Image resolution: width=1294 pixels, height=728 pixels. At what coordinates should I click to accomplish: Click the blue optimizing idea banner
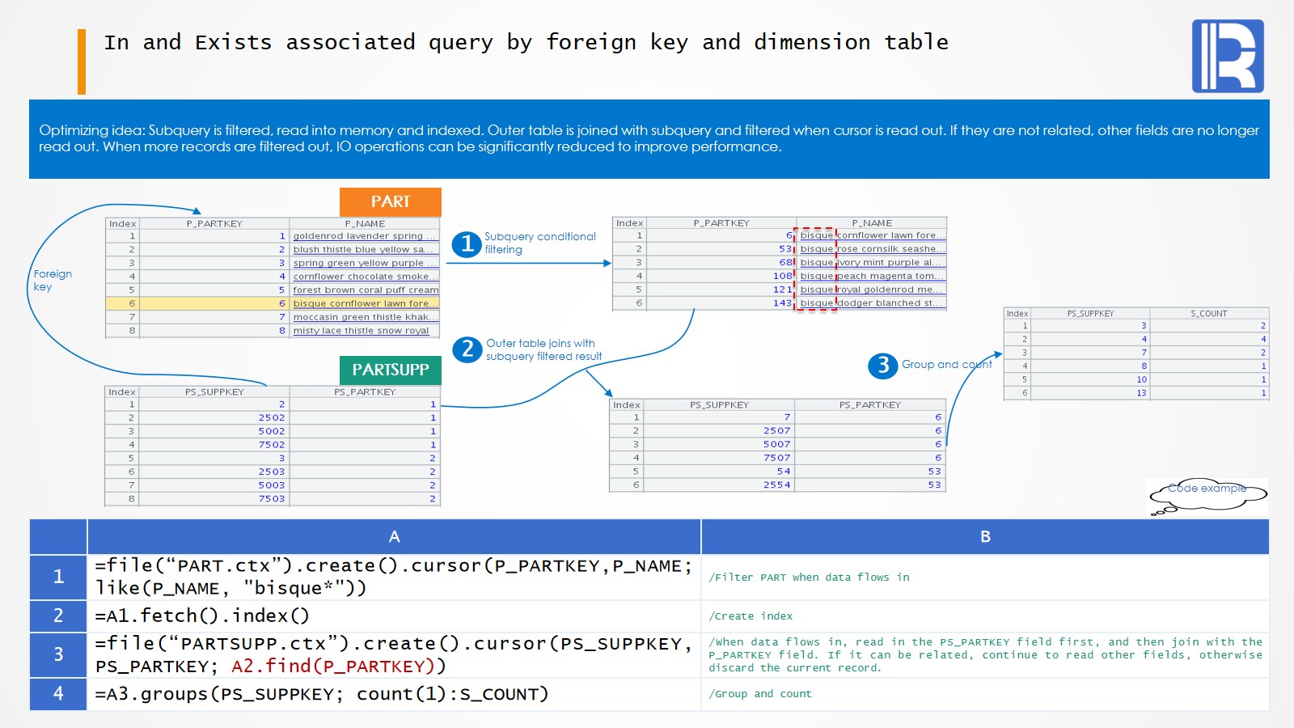pos(649,138)
